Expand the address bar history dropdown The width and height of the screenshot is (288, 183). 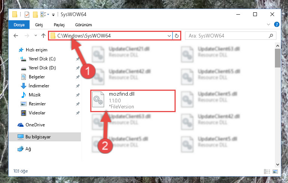click(169, 36)
